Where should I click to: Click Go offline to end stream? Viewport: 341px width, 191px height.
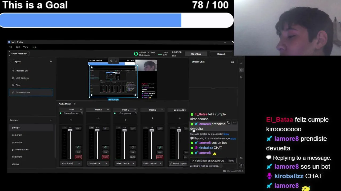pos(196,54)
